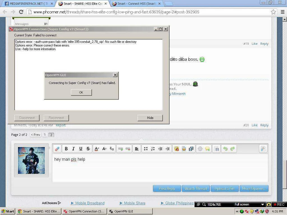Click the outdent icon
This screenshot has width=287, height=215.
point(160,149)
